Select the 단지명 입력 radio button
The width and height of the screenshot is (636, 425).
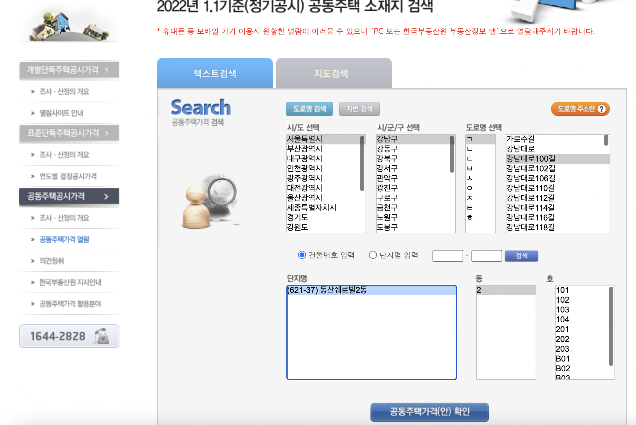click(373, 255)
